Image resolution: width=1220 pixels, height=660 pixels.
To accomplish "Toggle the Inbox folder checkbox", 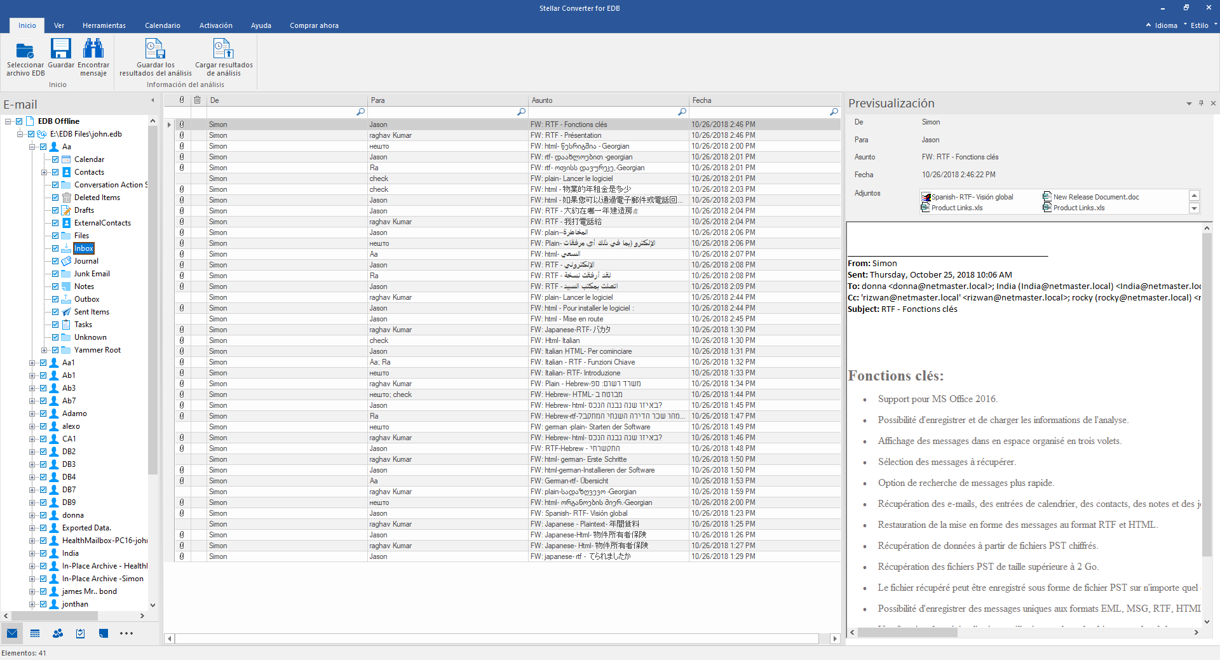I will (x=55, y=248).
